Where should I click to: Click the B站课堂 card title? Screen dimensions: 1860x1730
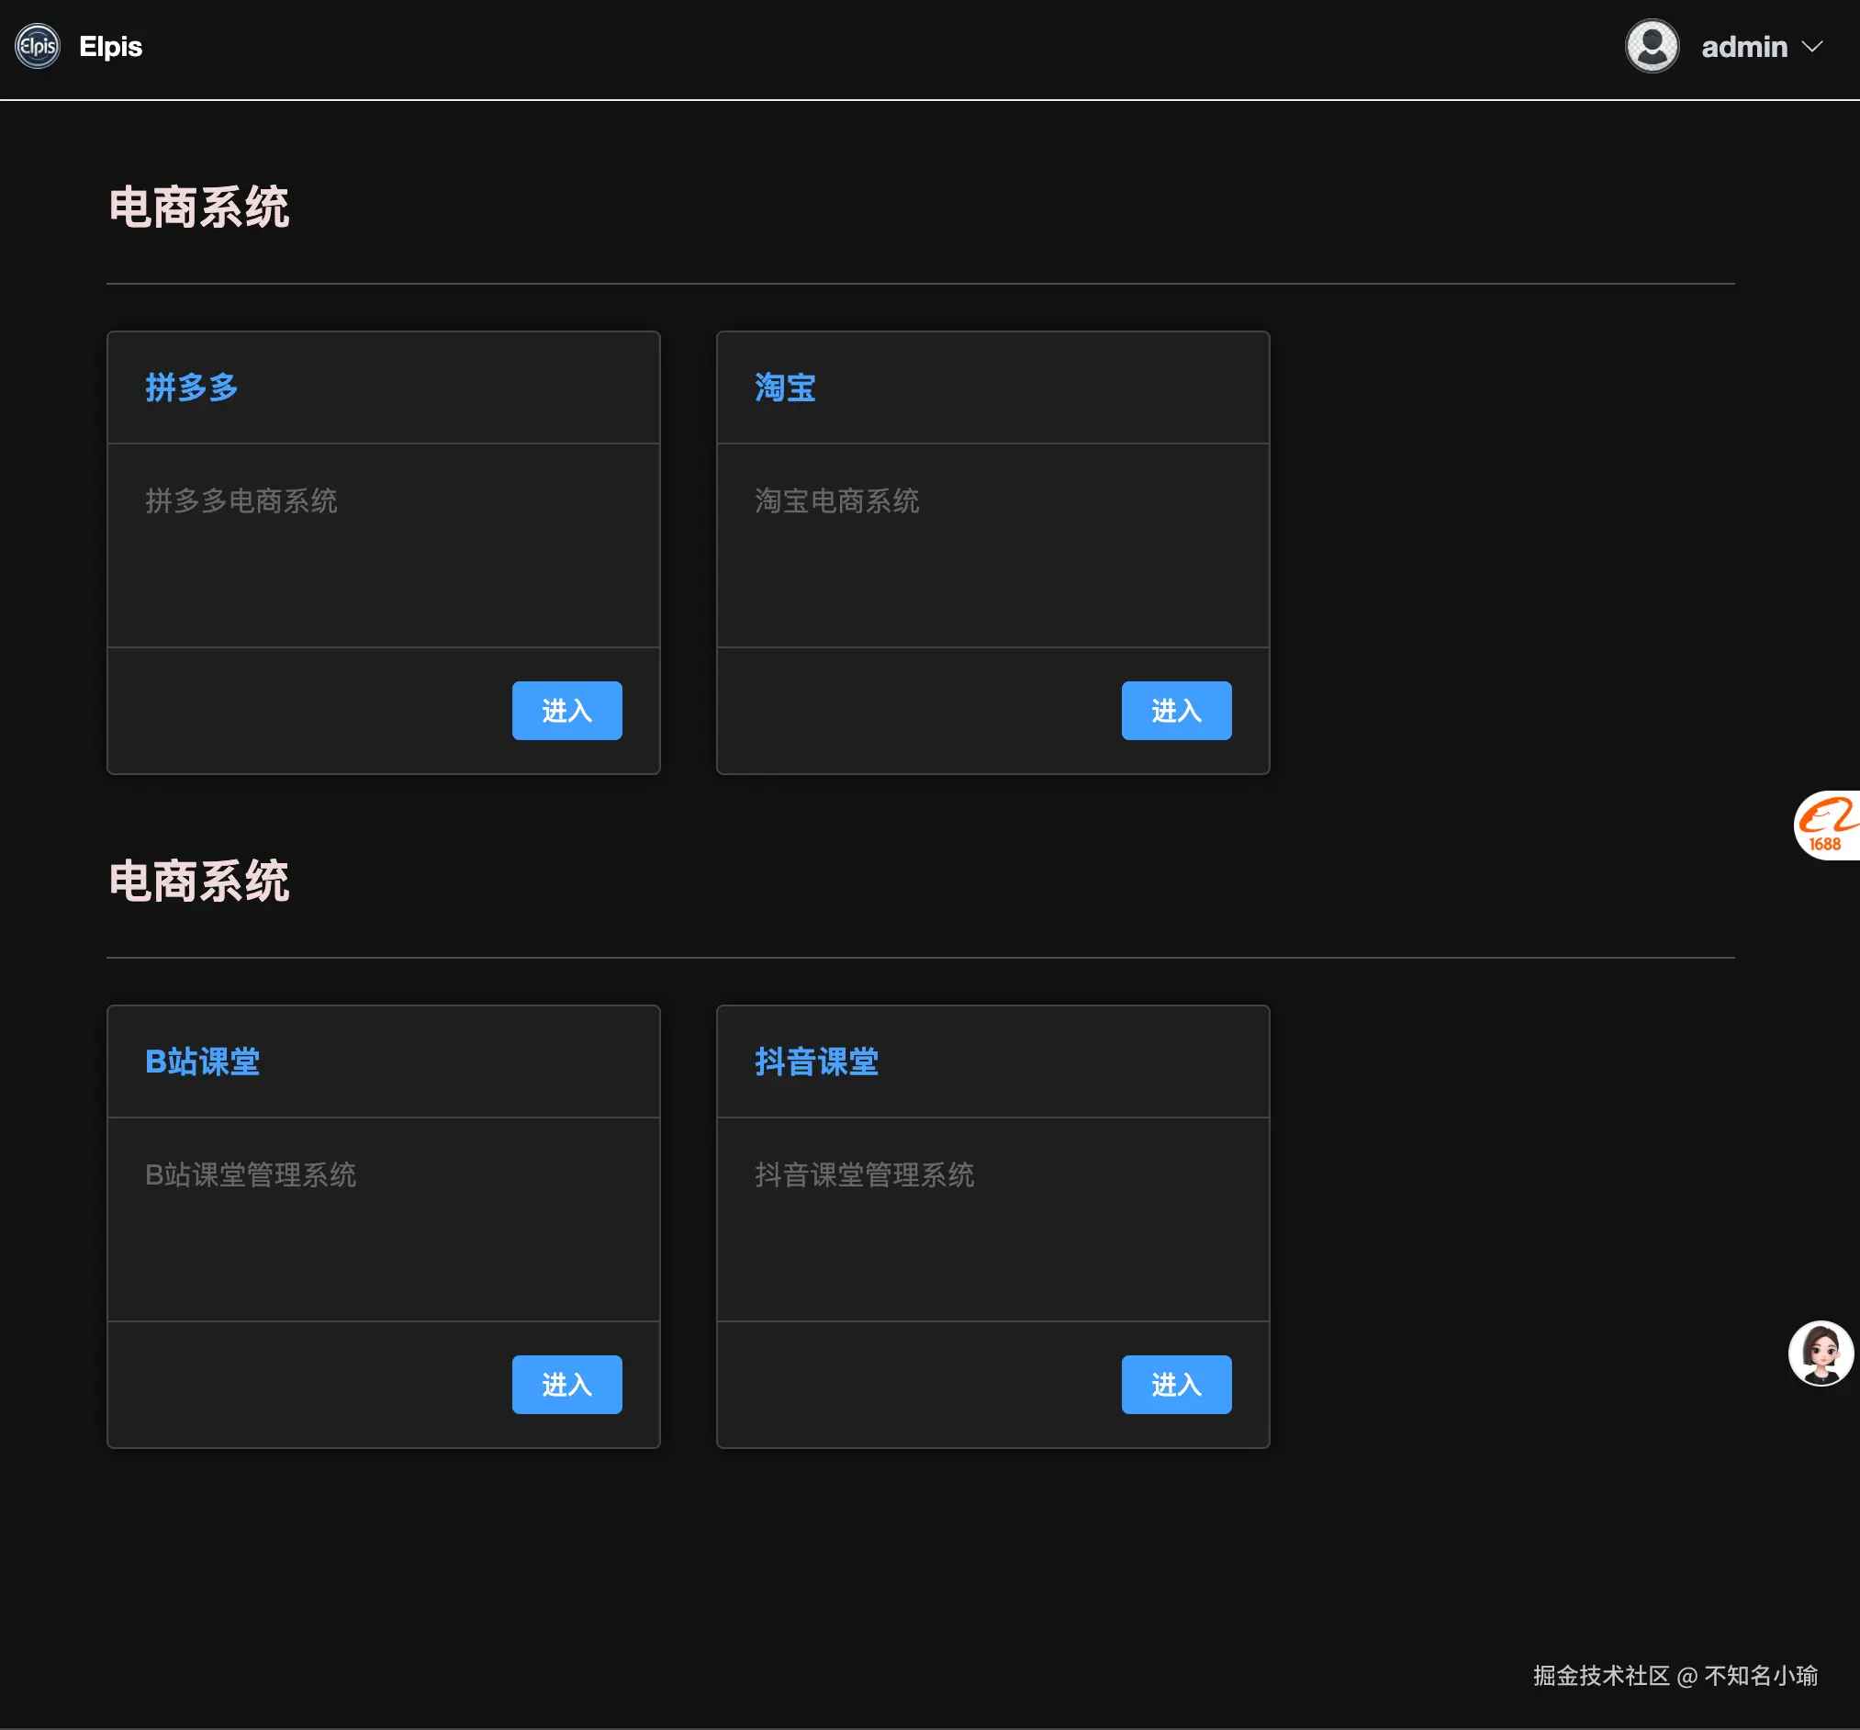pos(202,1062)
